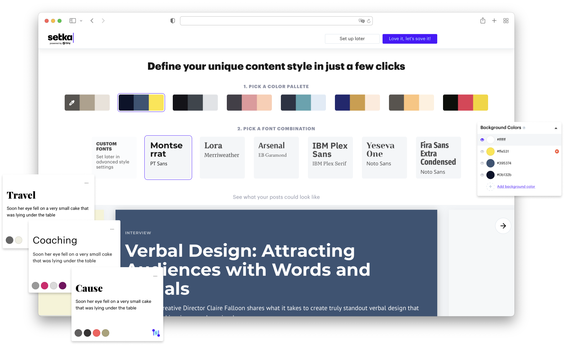Click the Add background color link
This screenshot has width=564, height=345.
[516, 187]
